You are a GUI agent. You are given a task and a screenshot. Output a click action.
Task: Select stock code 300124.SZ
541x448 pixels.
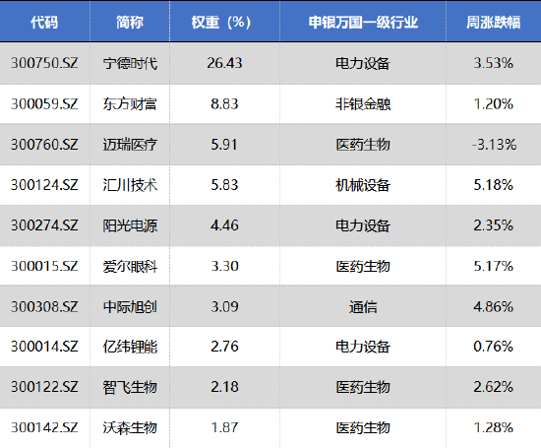44,185
